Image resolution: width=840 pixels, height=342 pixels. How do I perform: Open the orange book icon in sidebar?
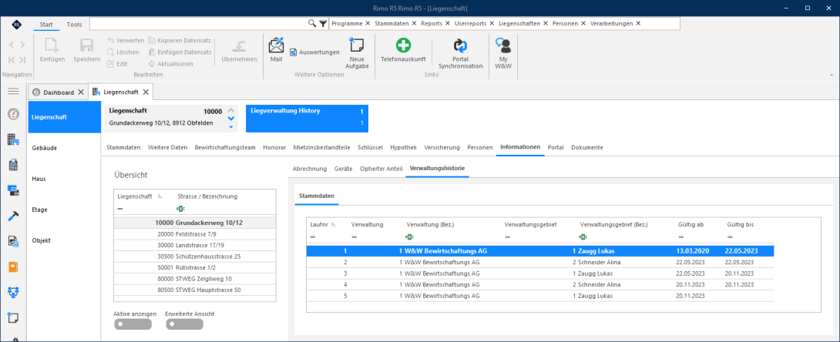coord(13,267)
